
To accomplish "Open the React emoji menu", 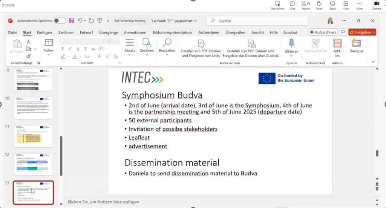I will [x=332, y=5].
